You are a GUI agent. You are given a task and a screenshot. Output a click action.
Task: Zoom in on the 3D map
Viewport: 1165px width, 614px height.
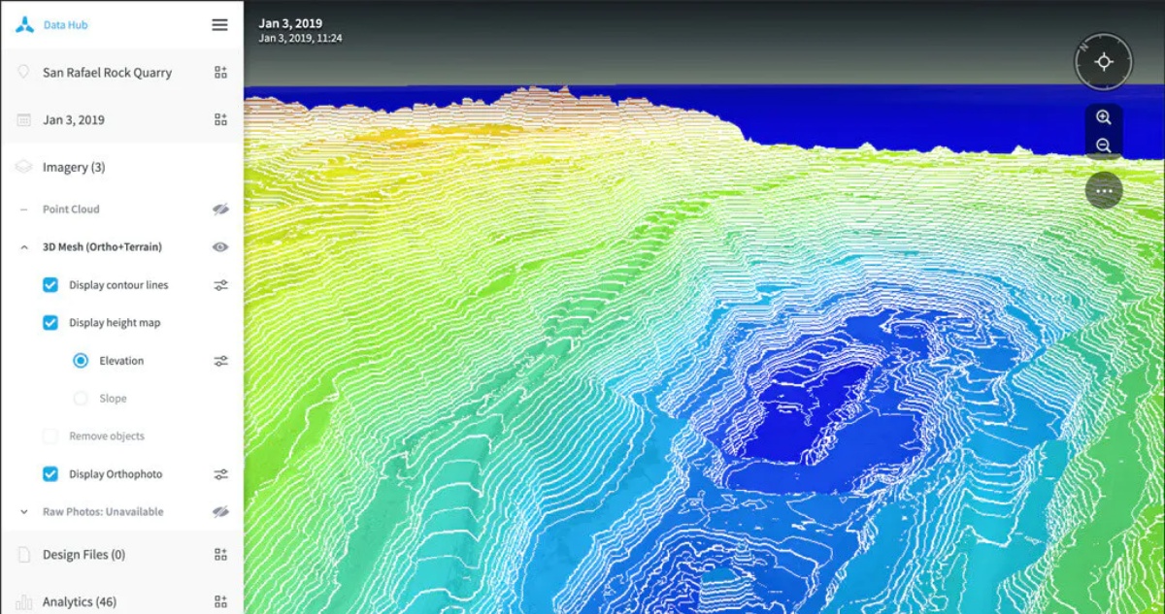pos(1104,117)
